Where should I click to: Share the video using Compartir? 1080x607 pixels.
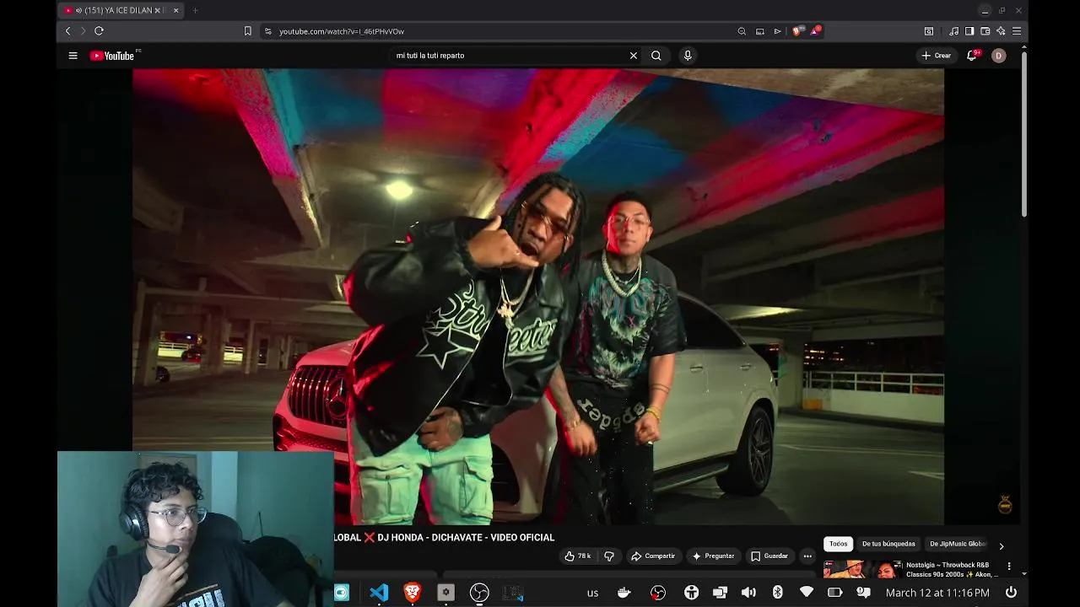click(653, 556)
